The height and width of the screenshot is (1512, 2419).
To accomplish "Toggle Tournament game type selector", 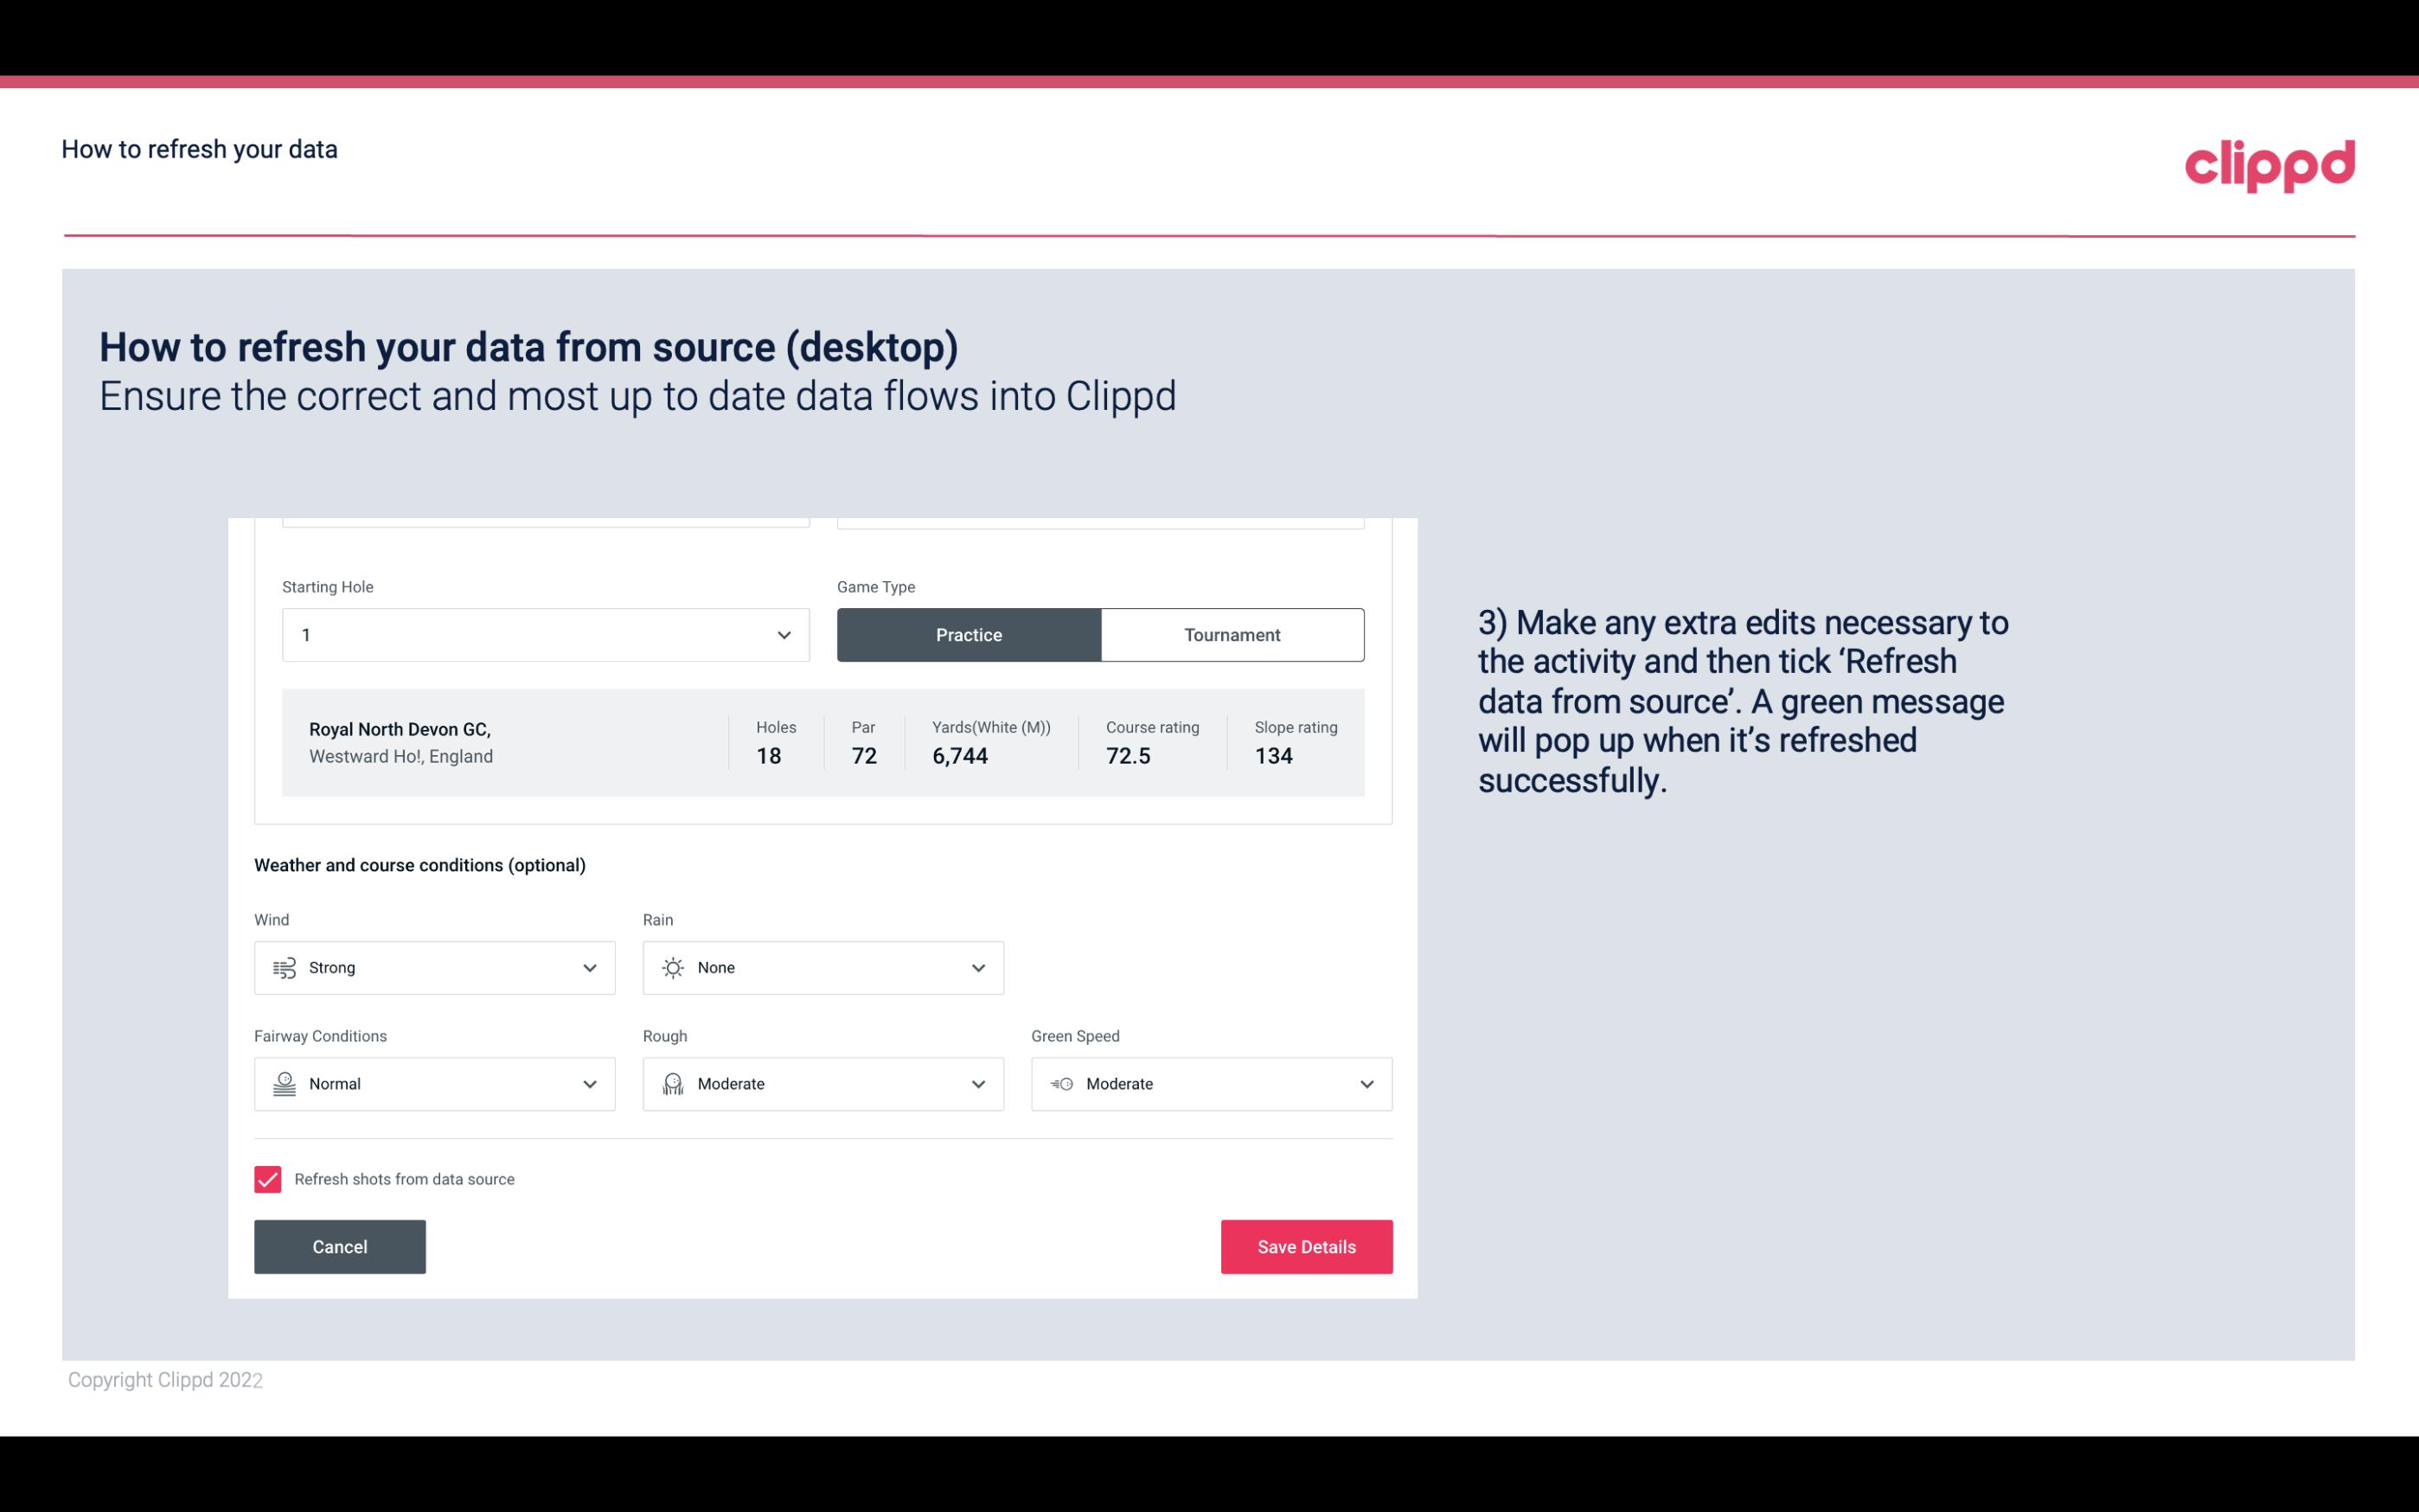I will (x=1232, y=634).
